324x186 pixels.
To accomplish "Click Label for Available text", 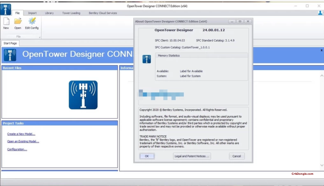I will click(191, 71).
